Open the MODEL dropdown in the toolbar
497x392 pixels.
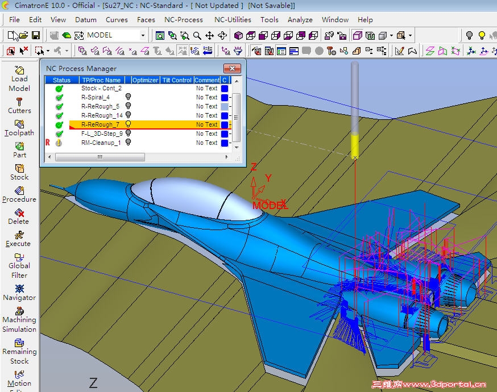click(x=143, y=35)
